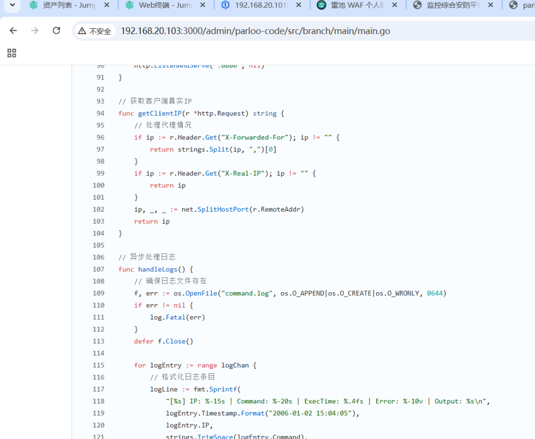Select line number 107 of handleLogs
535x439 pixels.
[98, 269]
